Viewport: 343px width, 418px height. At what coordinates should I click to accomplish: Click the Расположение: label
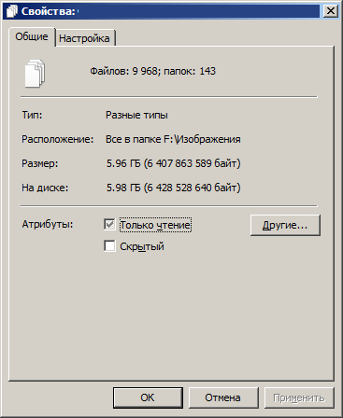(x=57, y=139)
